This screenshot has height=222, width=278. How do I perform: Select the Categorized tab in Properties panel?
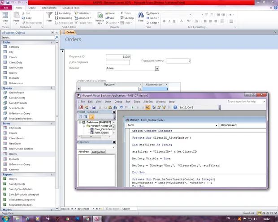[x=98, y=152]
